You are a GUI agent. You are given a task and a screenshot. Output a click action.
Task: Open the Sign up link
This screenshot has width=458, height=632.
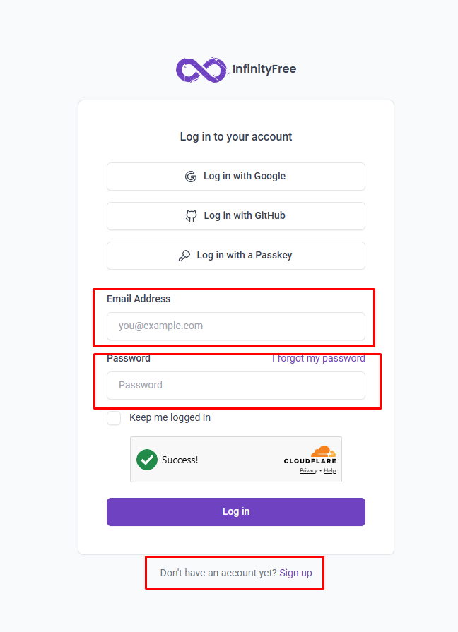pos(295,573)
